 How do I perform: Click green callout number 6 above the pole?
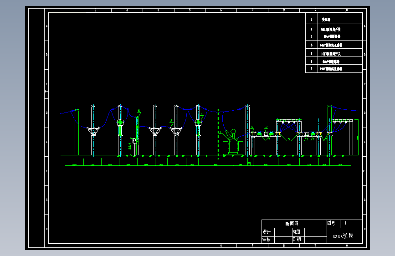(139, 111)
